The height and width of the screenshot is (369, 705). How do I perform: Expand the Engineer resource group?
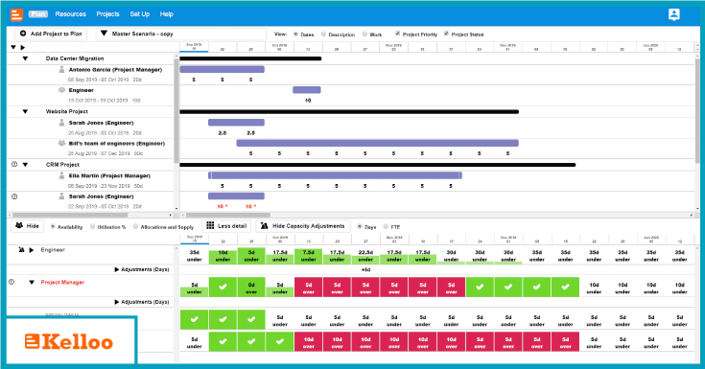pyautogui.click(x=32, y=250)
